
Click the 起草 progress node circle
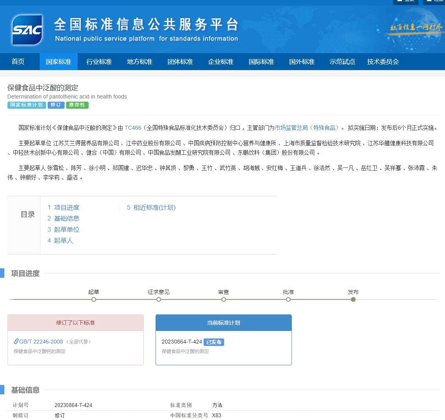(x=94, y=299)
